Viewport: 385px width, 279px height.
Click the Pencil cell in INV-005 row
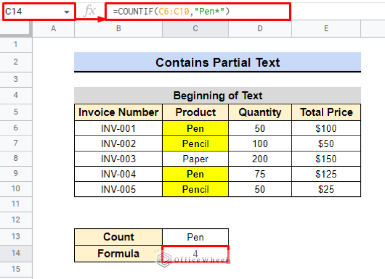[x=195, y=189]
